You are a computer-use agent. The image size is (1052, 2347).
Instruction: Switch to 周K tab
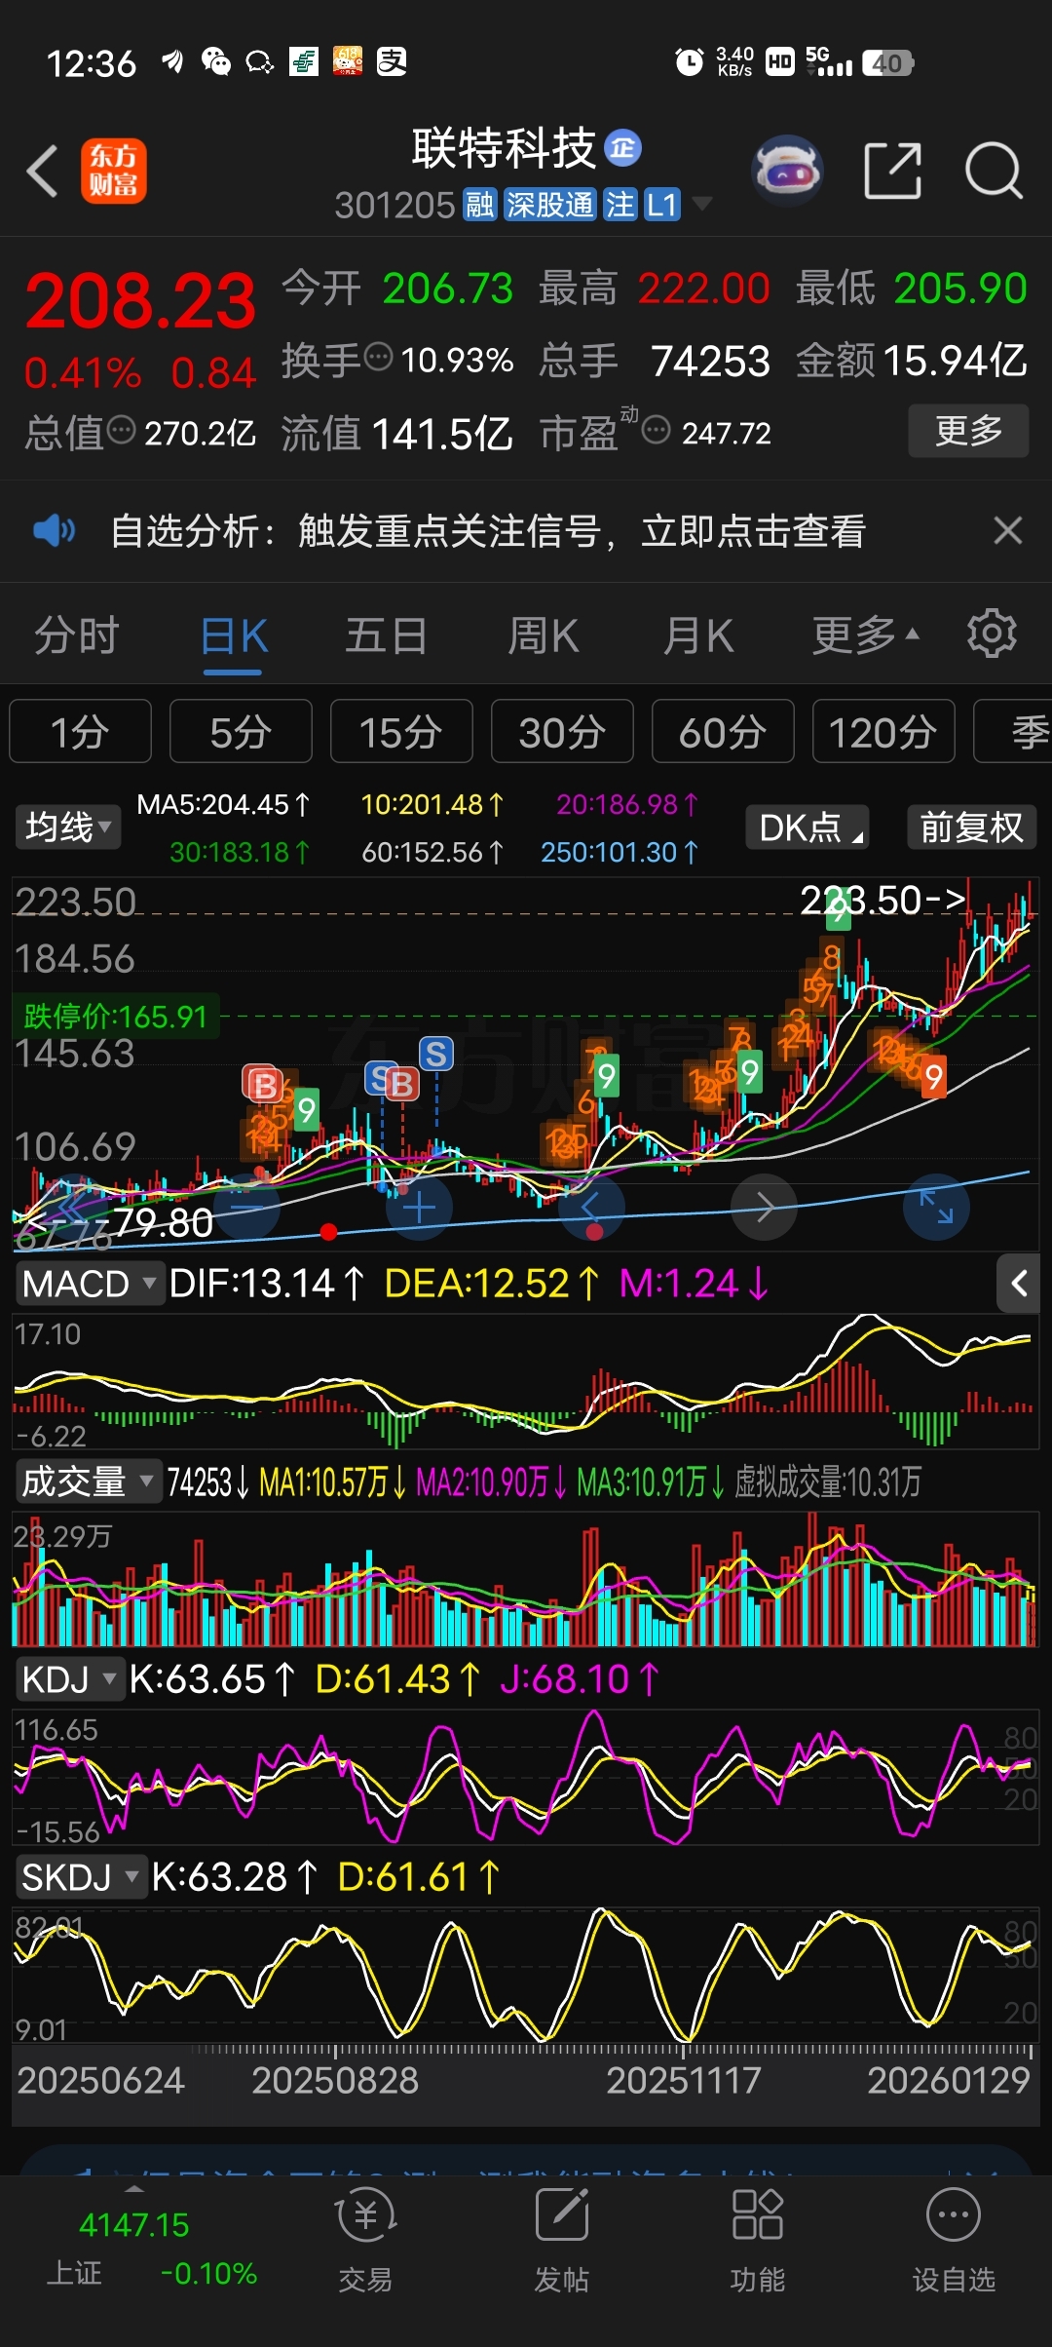(544, 635)
